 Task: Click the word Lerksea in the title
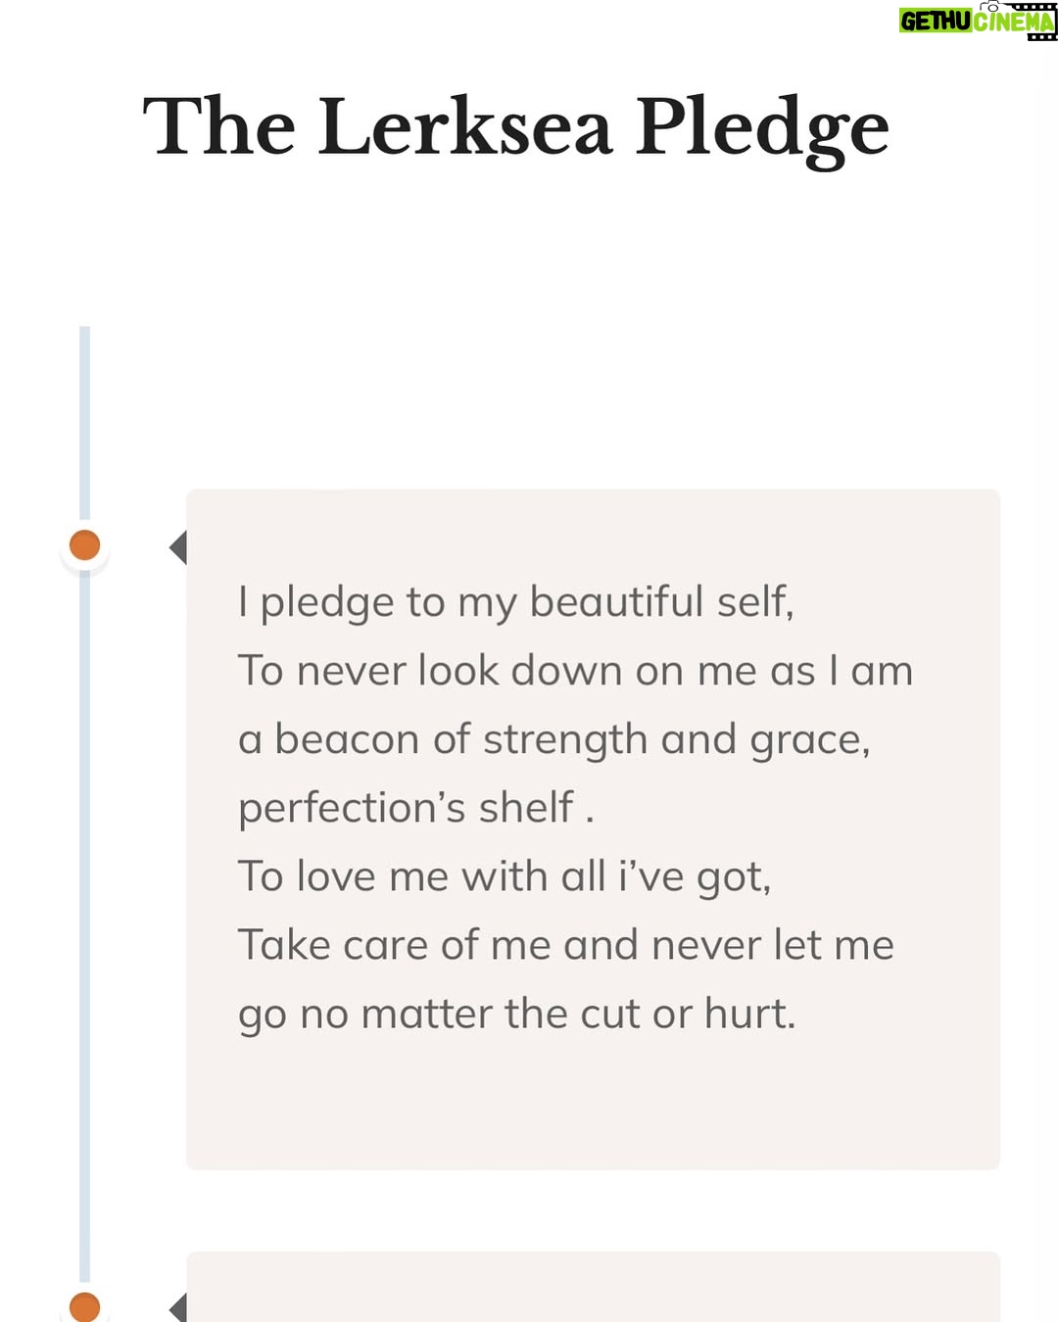[x=466, y=126]
